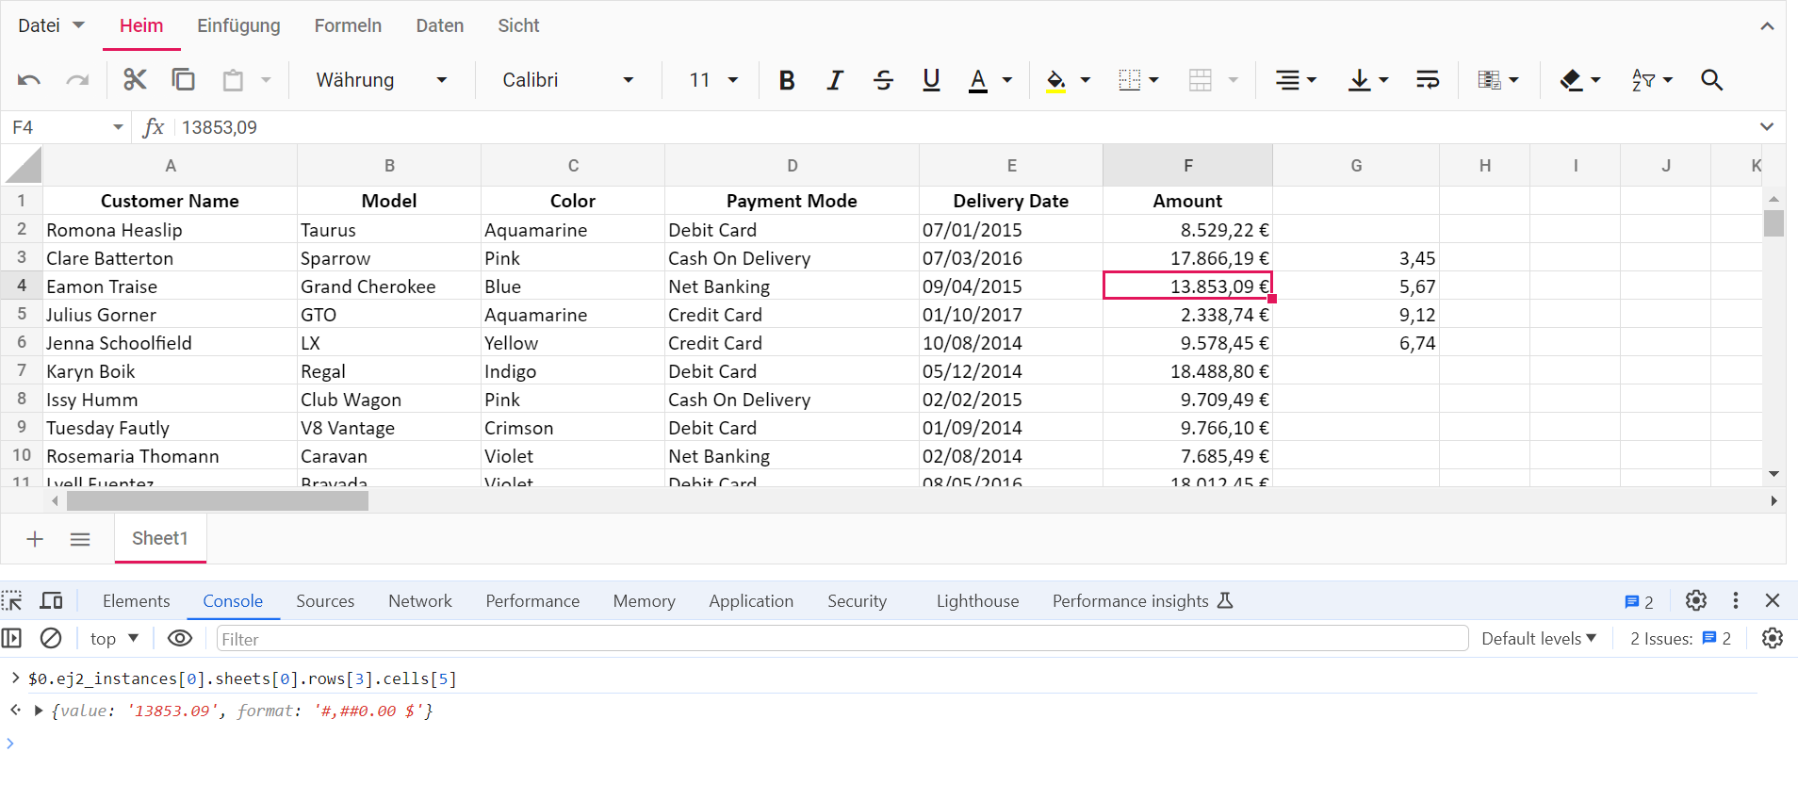Open DevTools more options menu
Image resolution: width=1798 pixels, height=801 pixels.
click(x=1736, y=600)
